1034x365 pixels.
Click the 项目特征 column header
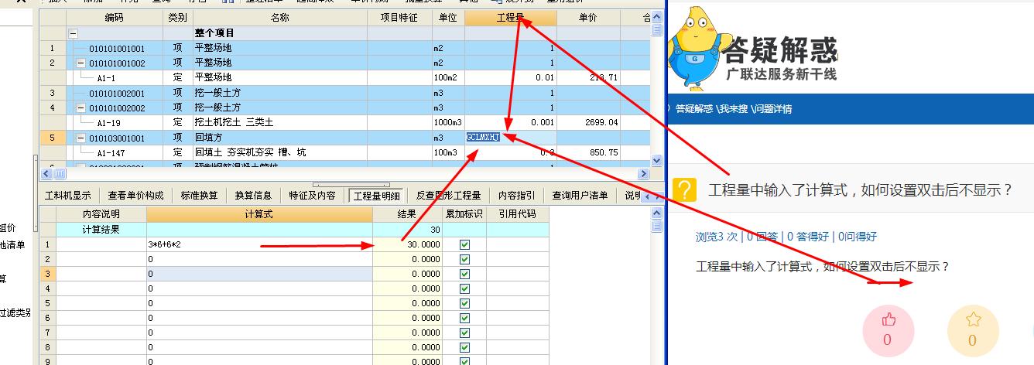(401, 18)
